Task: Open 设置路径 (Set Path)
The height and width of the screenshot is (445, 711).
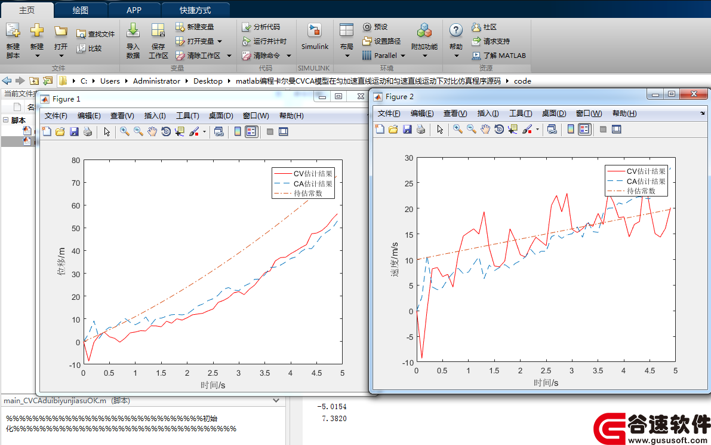Action: pyautogui.click(x=381, y=41)
